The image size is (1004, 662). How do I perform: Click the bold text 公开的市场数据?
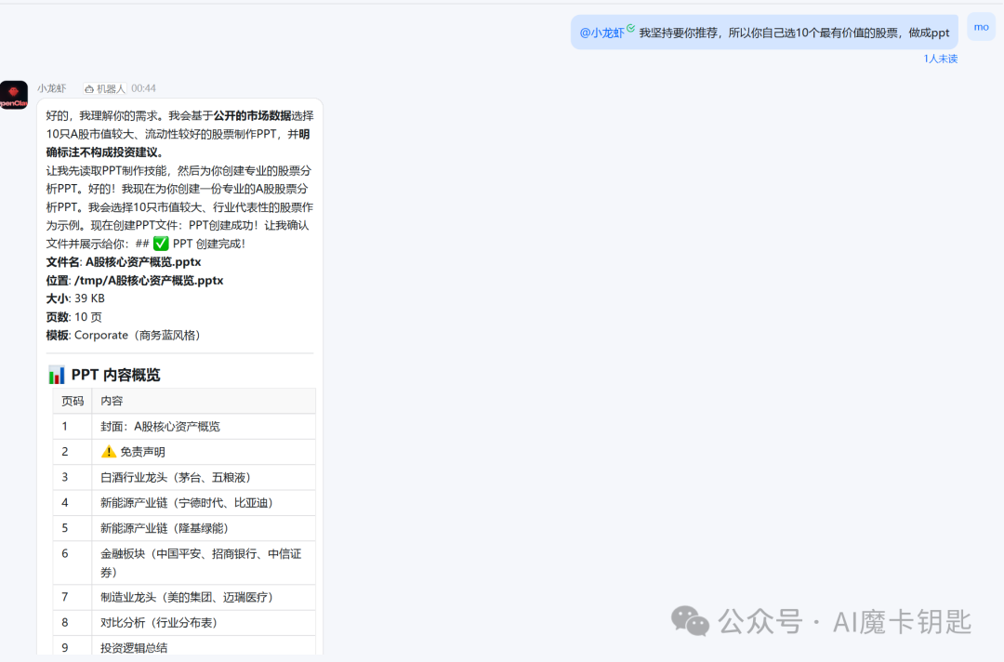[x=252, y=116]
